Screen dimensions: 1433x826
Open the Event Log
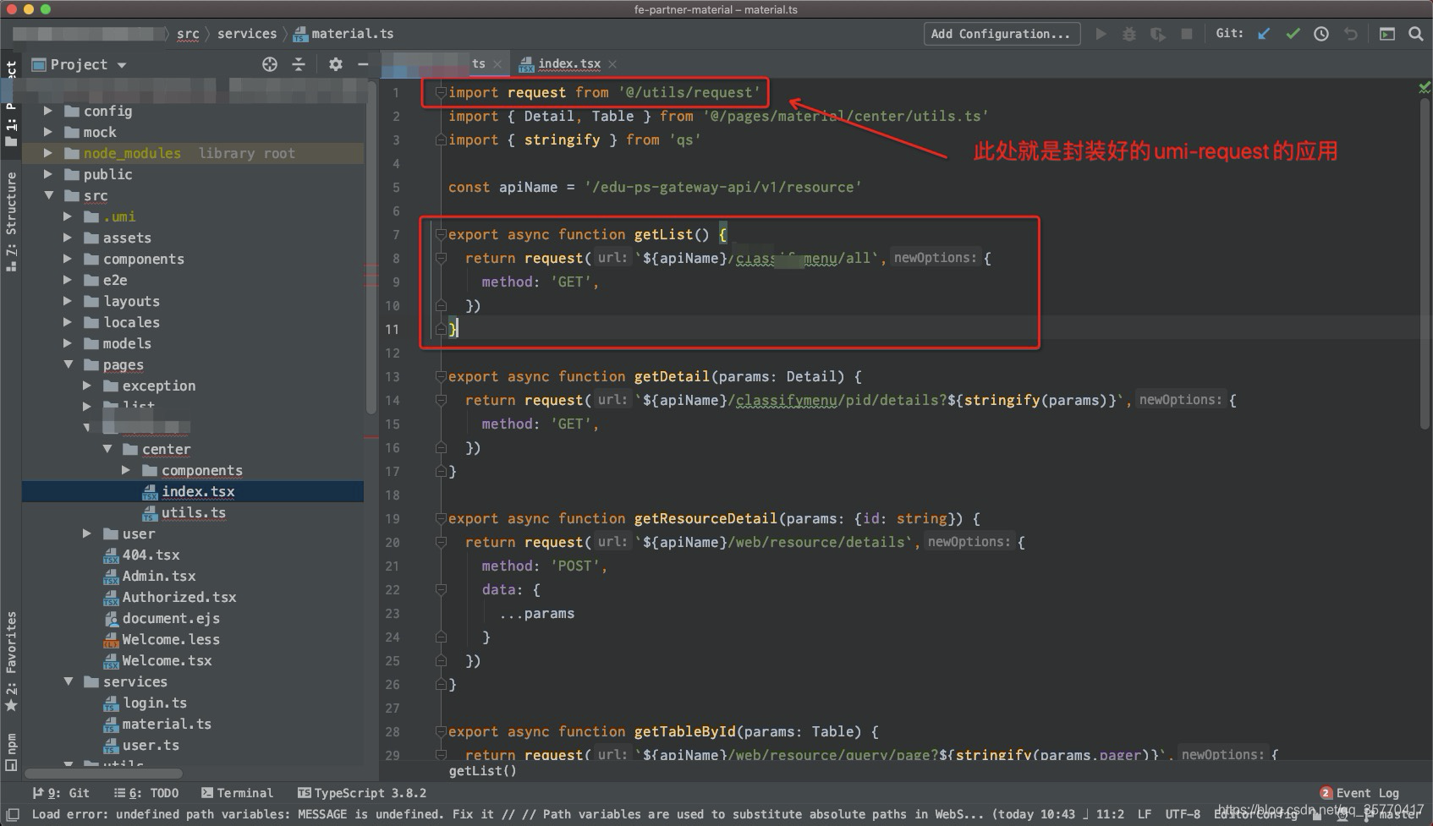point(1366,792)
